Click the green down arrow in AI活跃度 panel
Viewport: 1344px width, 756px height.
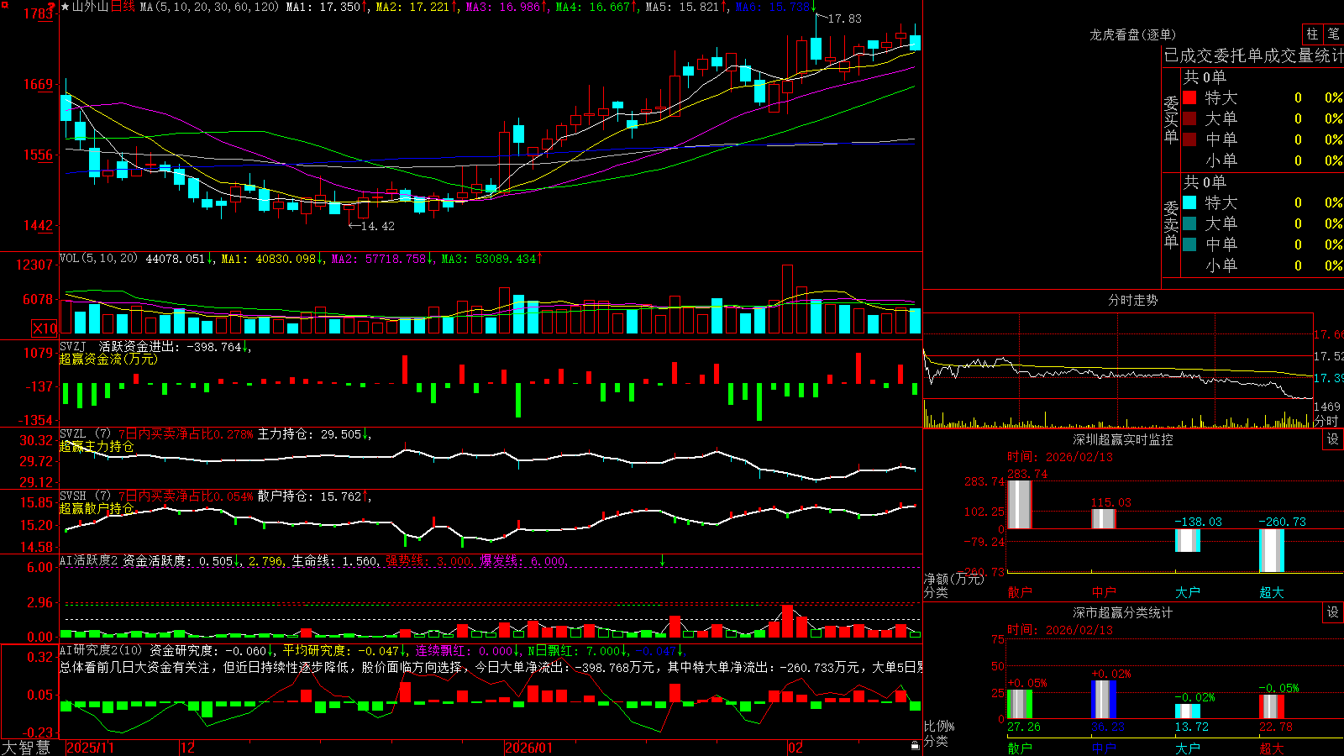663,560
